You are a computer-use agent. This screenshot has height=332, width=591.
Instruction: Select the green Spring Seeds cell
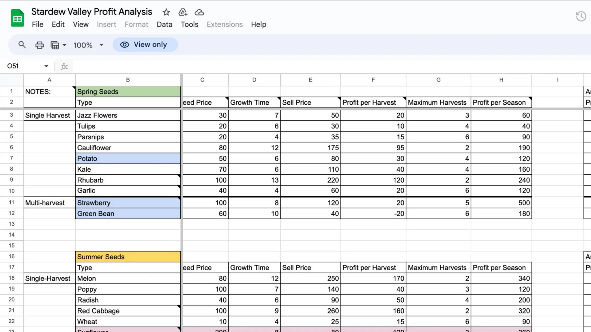pos(128,92)
